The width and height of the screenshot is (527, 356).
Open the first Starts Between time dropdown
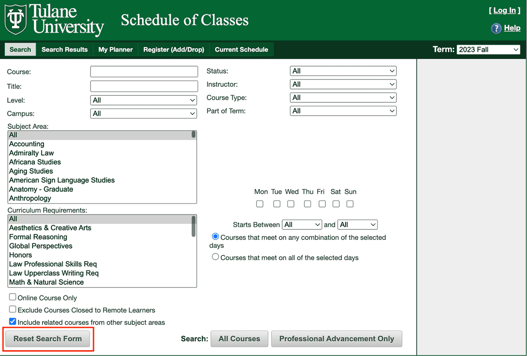tap(302, 225)
